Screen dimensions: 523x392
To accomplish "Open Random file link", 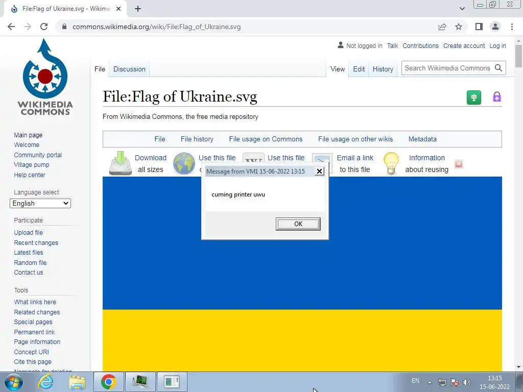I will tap(30, 263).
